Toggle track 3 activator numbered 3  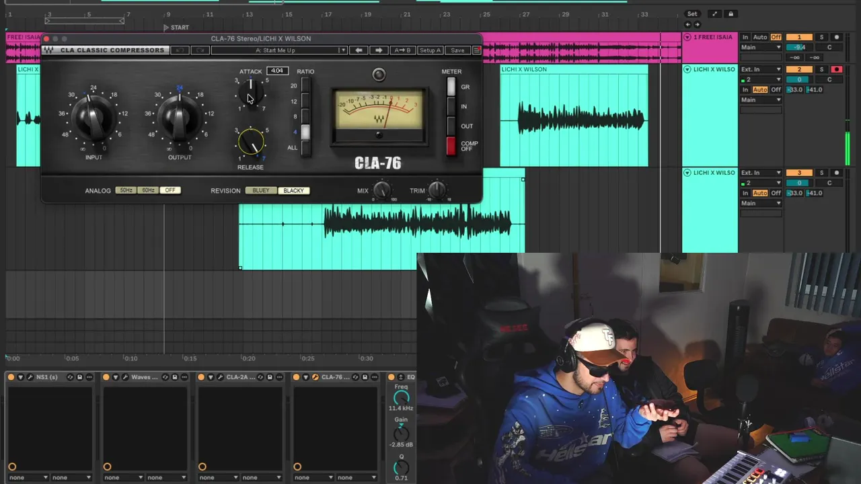click(x=799, y=173)
